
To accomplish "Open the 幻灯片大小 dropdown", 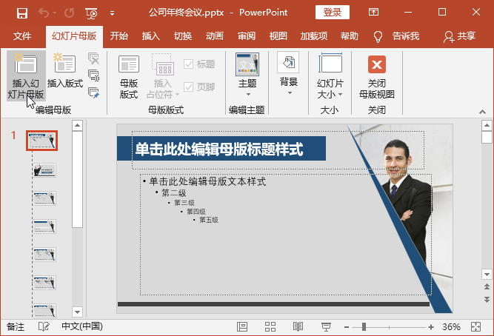I will coord(330,76).
